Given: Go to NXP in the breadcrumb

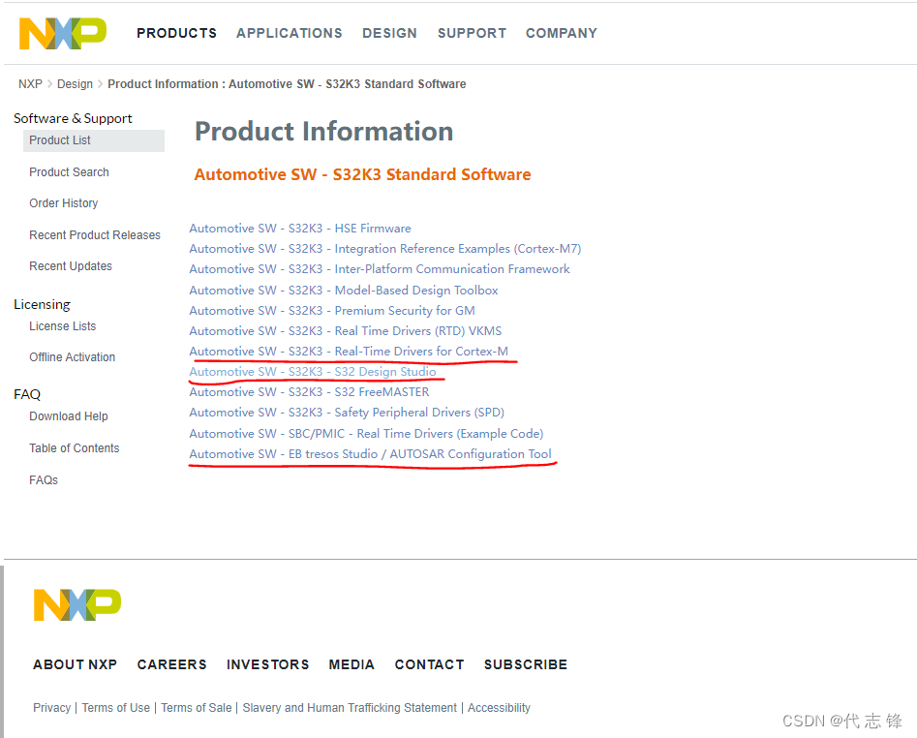Looking at the screenshot, I should click(30, 84).
